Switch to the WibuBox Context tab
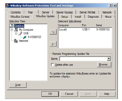 [20, 17]
